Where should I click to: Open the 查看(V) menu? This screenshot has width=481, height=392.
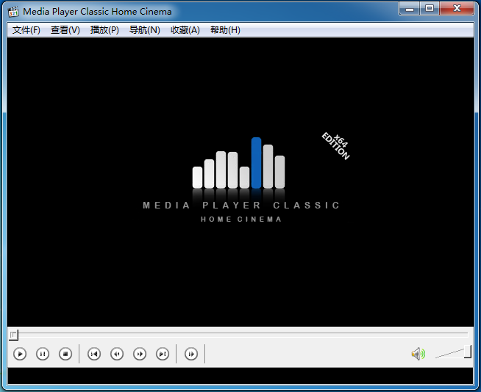[65, 30]
